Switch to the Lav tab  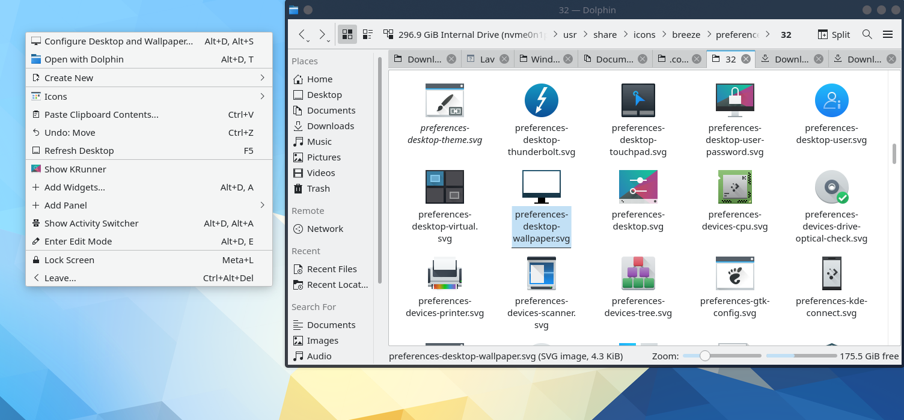[x=487, y=59]
